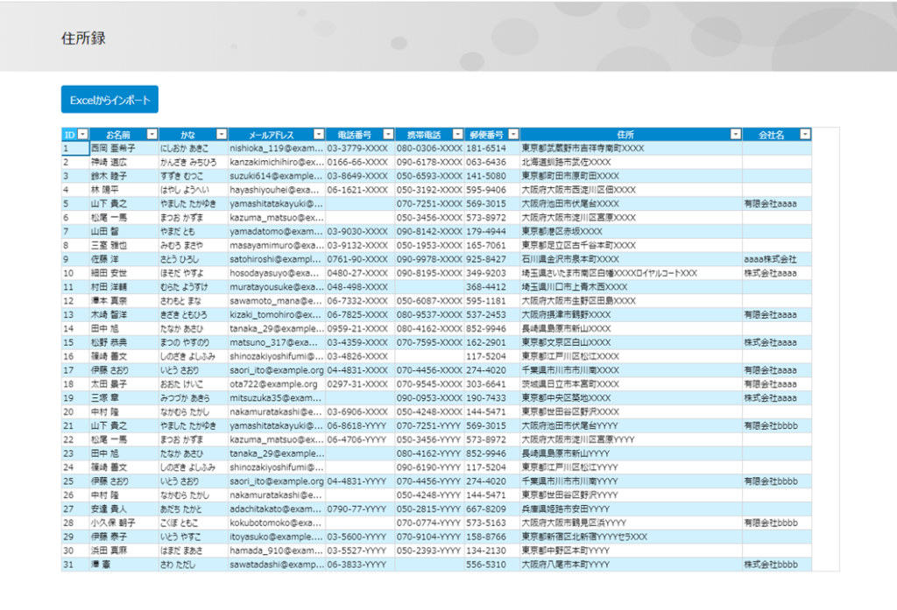This screenshot has width=897, height=610.
Task: Expand the 住所 column filter arrow
Action: (x=735, y=135)
